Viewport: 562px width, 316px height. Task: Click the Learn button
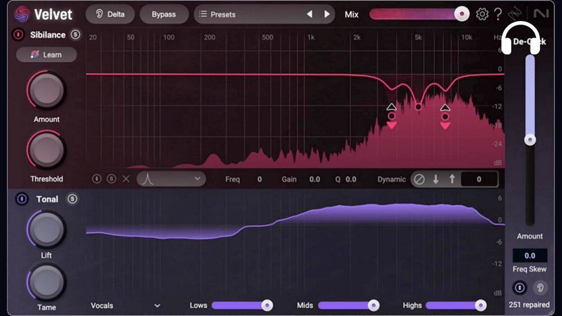pyautogui.click(x=47, y=55)
